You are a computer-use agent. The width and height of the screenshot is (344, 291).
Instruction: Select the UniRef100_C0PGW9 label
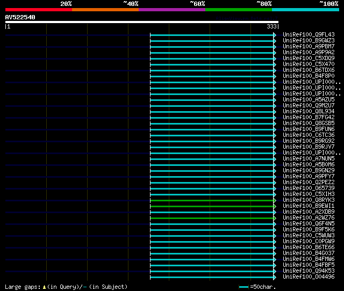tap(309, 242)
